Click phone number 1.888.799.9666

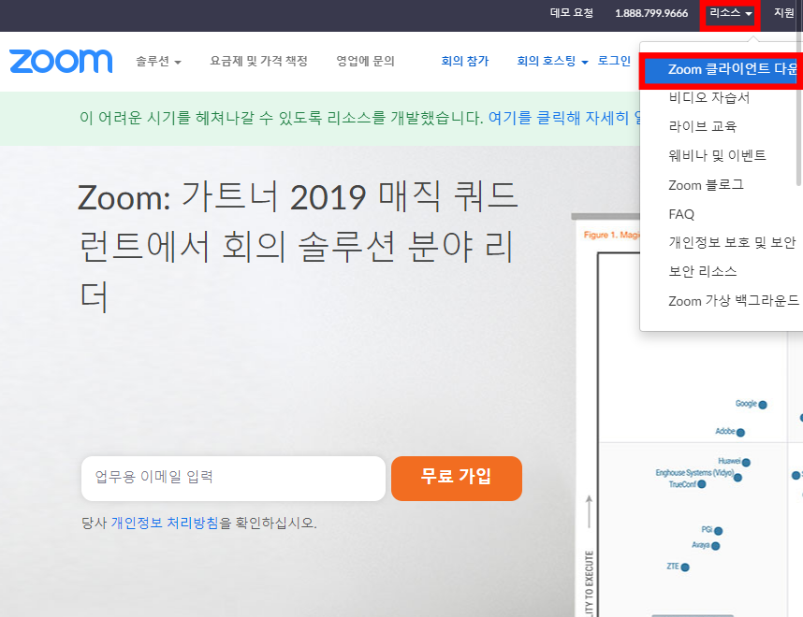click(651, 13)
